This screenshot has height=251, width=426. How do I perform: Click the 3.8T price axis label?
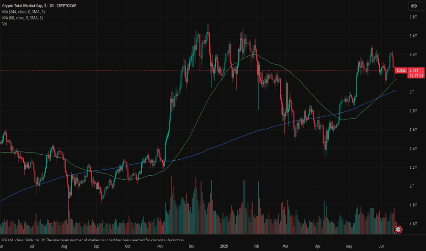point(413,17)
